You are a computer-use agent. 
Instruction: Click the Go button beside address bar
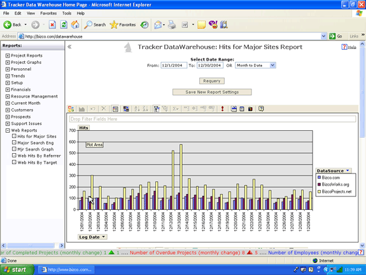tap(336, 36)
